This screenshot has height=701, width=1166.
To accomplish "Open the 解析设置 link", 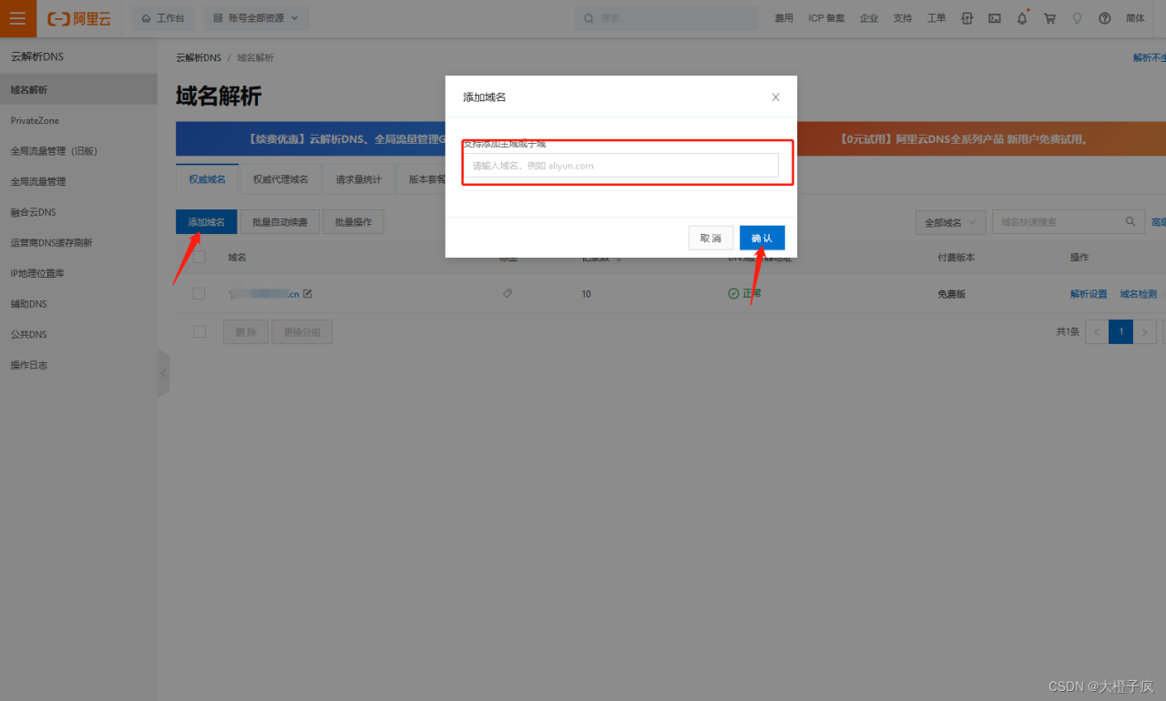I will click(1089, 294).
